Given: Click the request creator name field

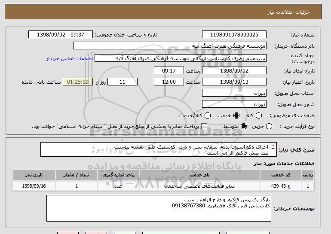Looking at the screenshot, I should click(x=181, y=58).
